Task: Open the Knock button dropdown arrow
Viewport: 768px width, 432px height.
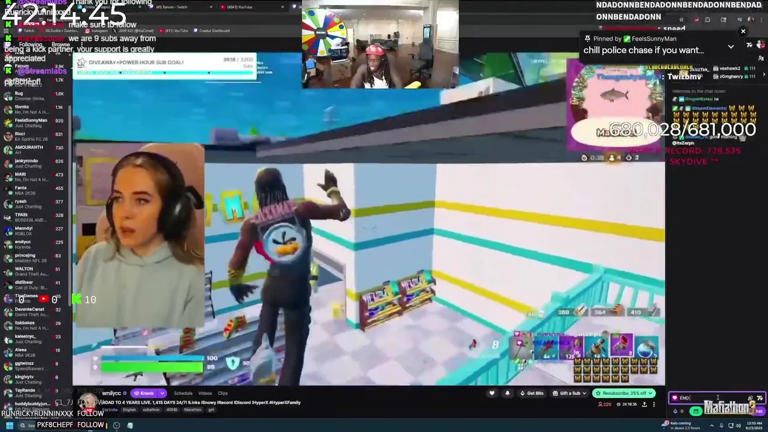Action: pos(162,394)
